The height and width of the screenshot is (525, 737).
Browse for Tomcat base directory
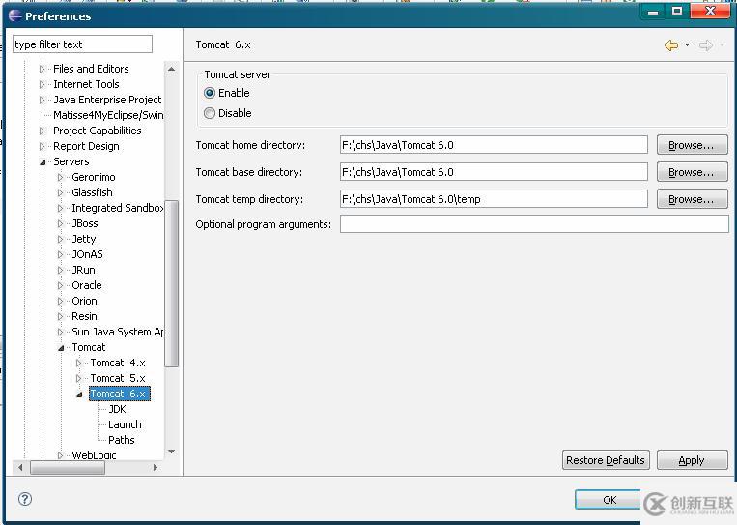click(x=692, y=172)
